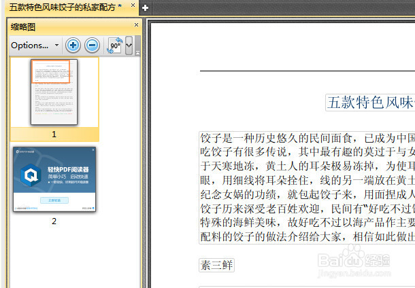The height and width of the screenshot is (288, 415).
Task: Click the page number label 2
Action: pyautogui.click(x=54, y=221)
